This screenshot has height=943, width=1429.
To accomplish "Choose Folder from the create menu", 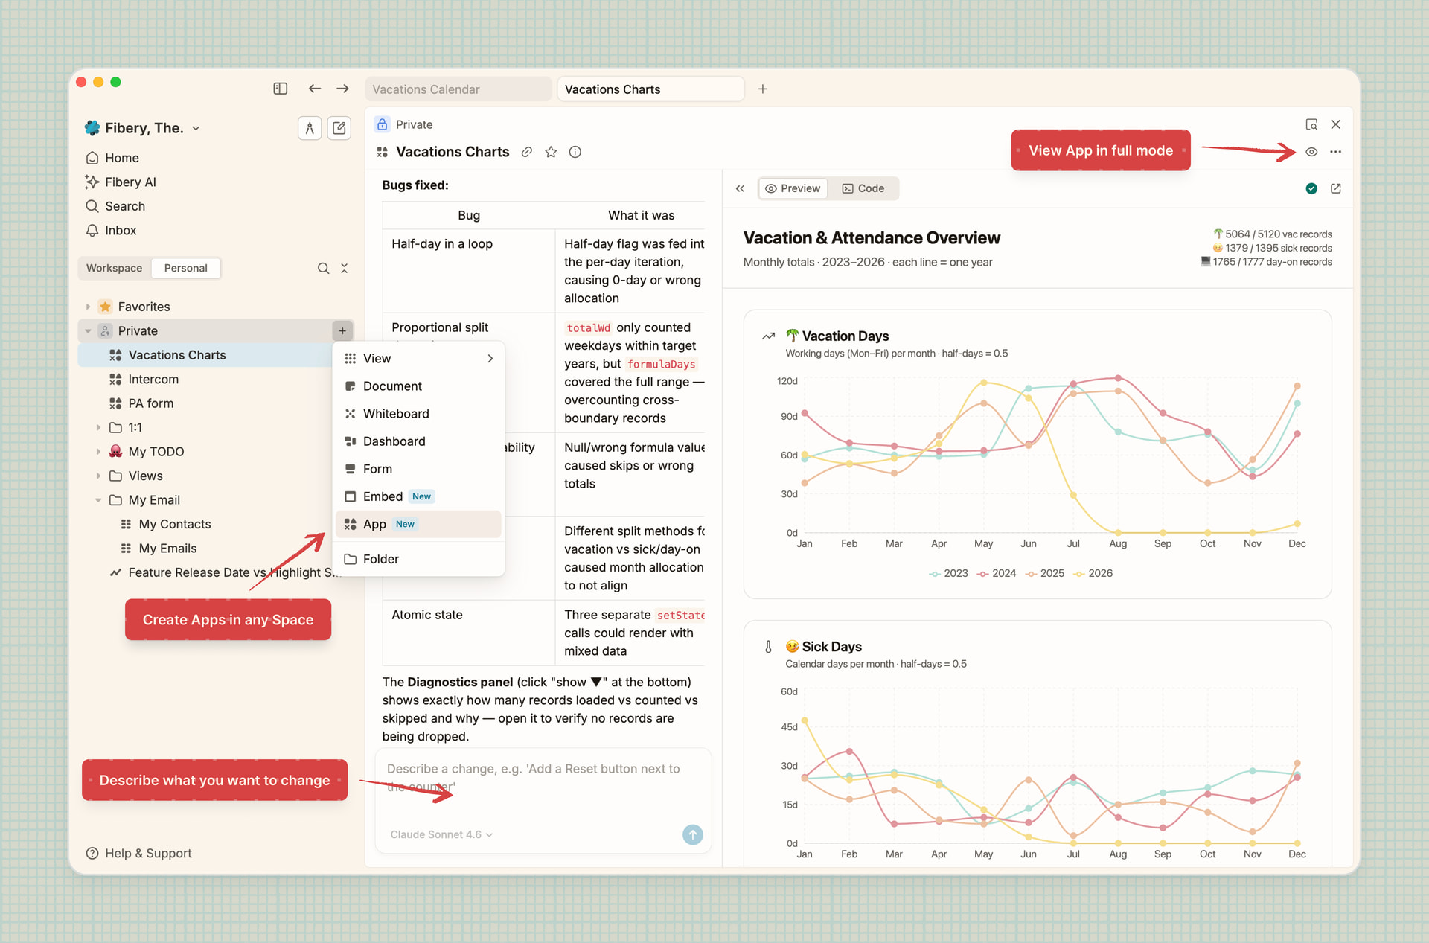I will point(418,559).
